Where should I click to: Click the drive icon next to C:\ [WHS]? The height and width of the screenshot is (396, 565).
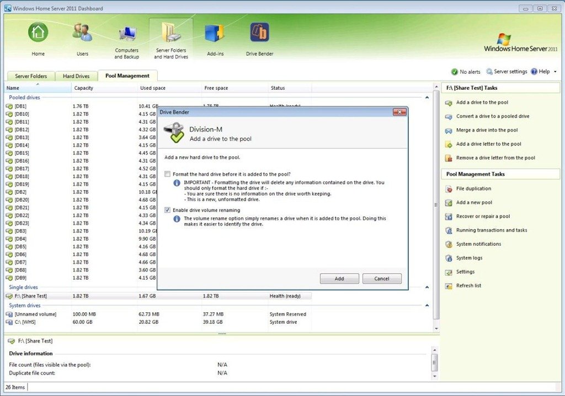pos(9,322)
